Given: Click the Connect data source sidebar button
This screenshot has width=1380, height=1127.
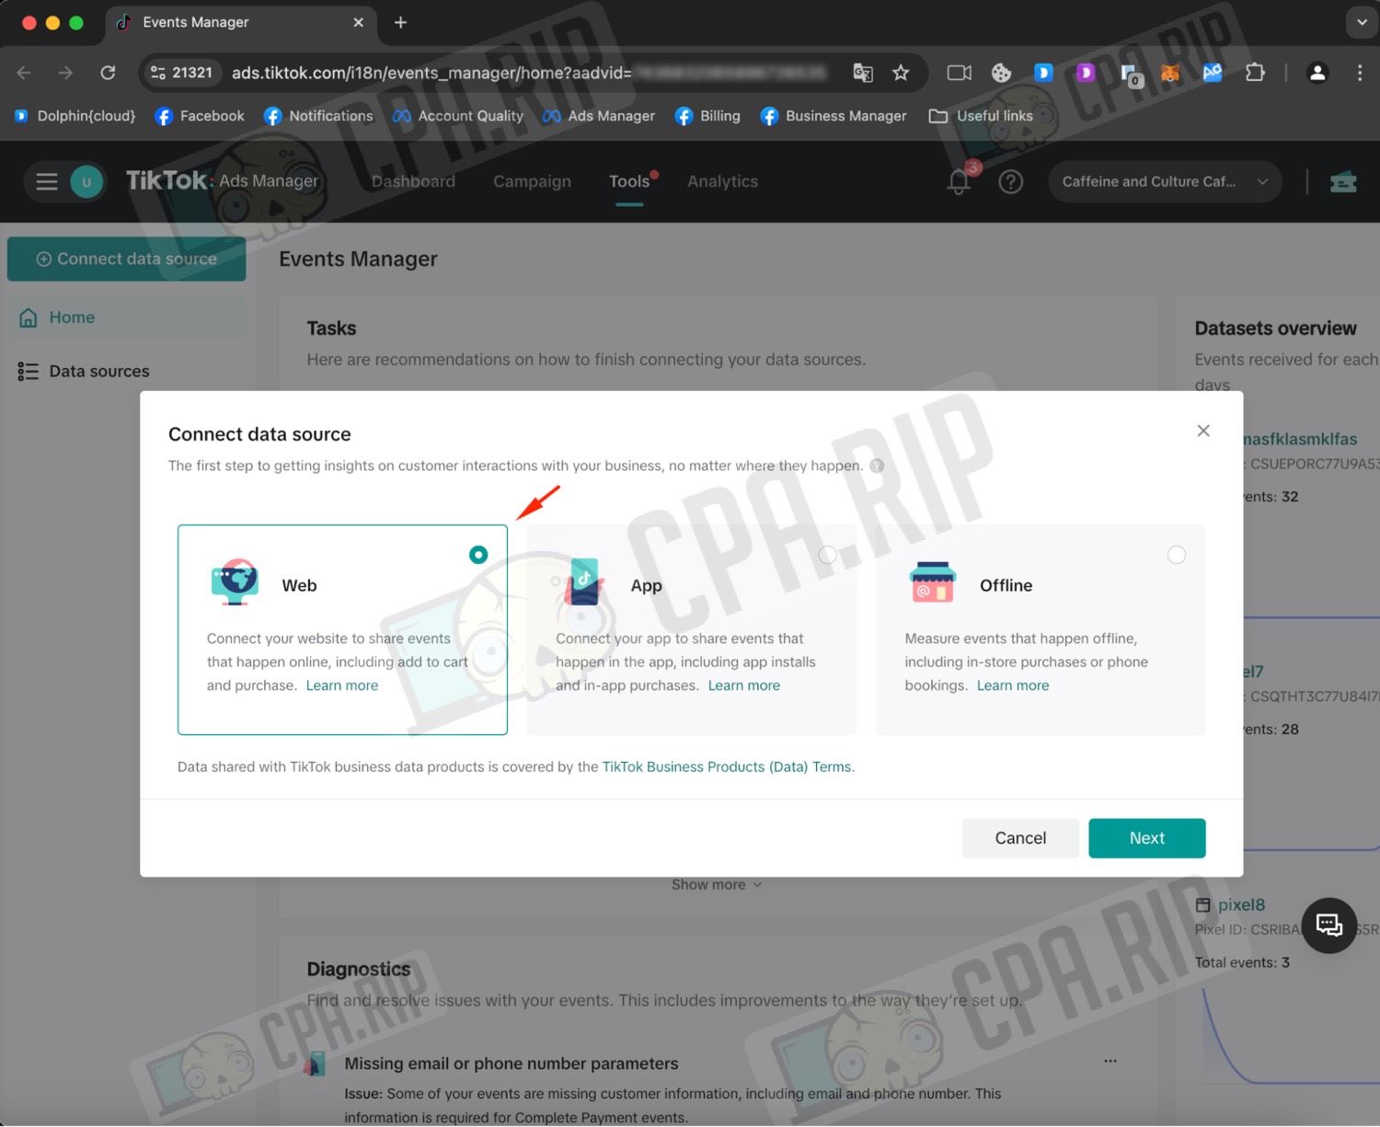Looking at the screenshot, I should [x=127, y=259].
